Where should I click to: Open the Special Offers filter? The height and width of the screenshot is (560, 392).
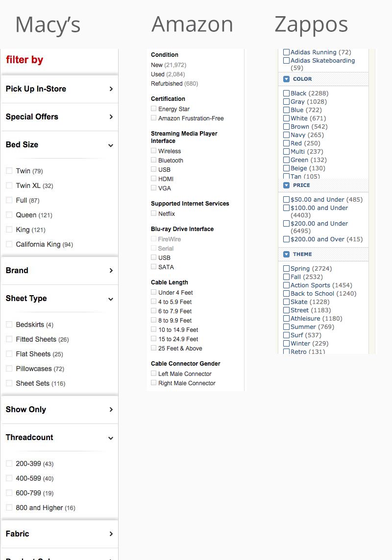[x=59, y=117]
